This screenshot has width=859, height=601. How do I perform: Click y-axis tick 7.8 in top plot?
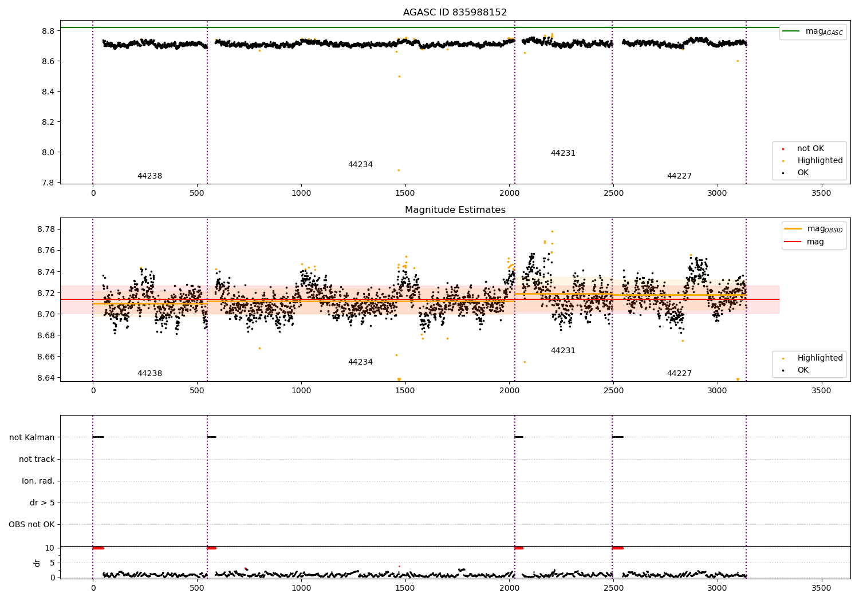tap(48, 183)
